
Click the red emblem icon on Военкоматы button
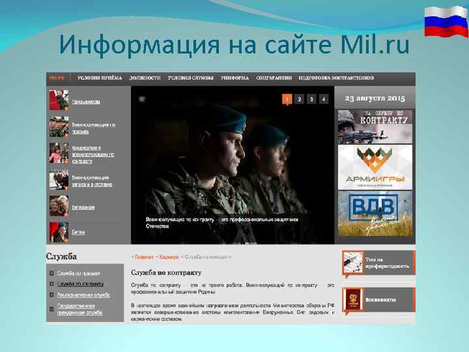(353, 300)
